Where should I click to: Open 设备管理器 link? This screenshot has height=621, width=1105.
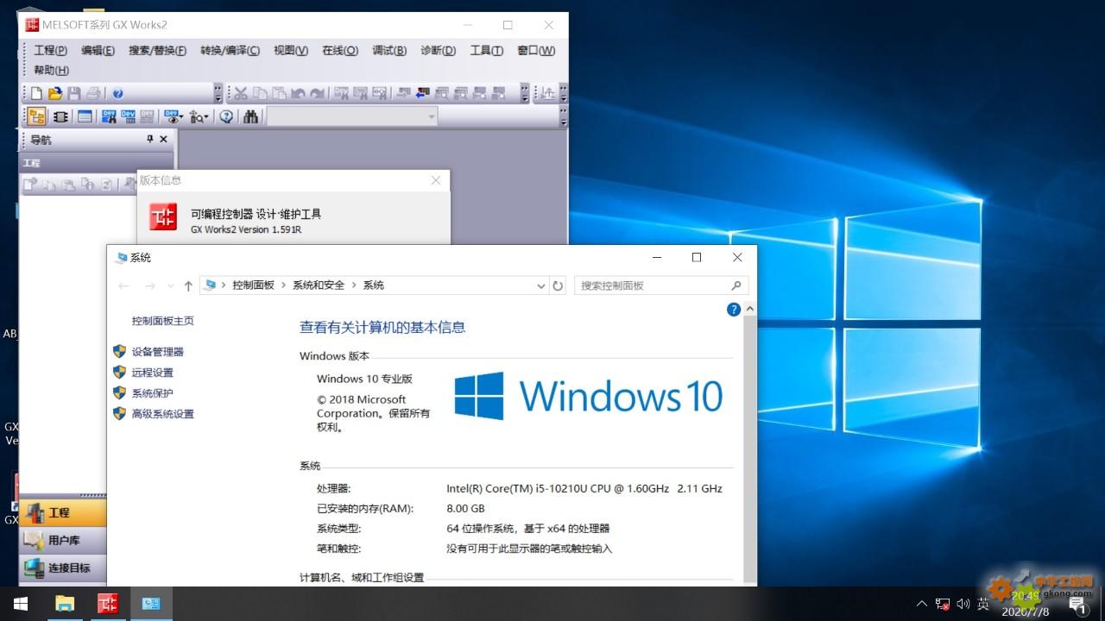tap(157, 352)
